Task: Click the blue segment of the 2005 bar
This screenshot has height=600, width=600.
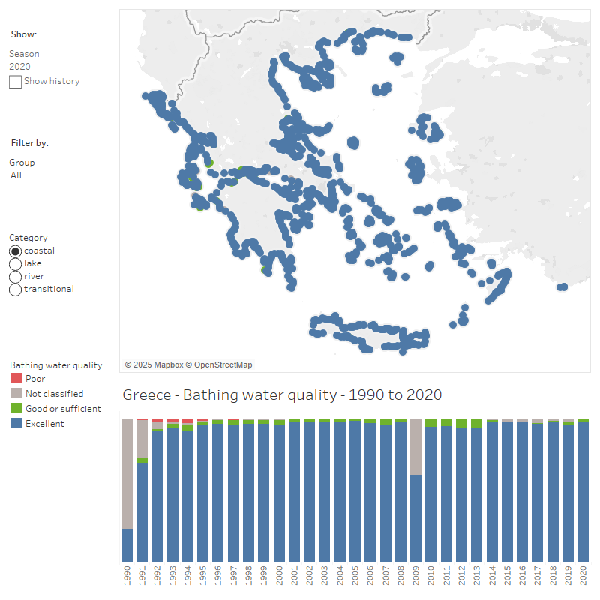Action: click(355, 491)
